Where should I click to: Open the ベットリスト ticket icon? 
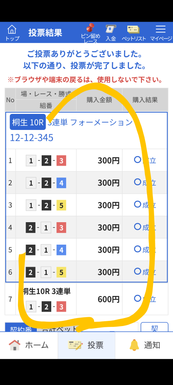pyautogui.click(x=133, y=29)
